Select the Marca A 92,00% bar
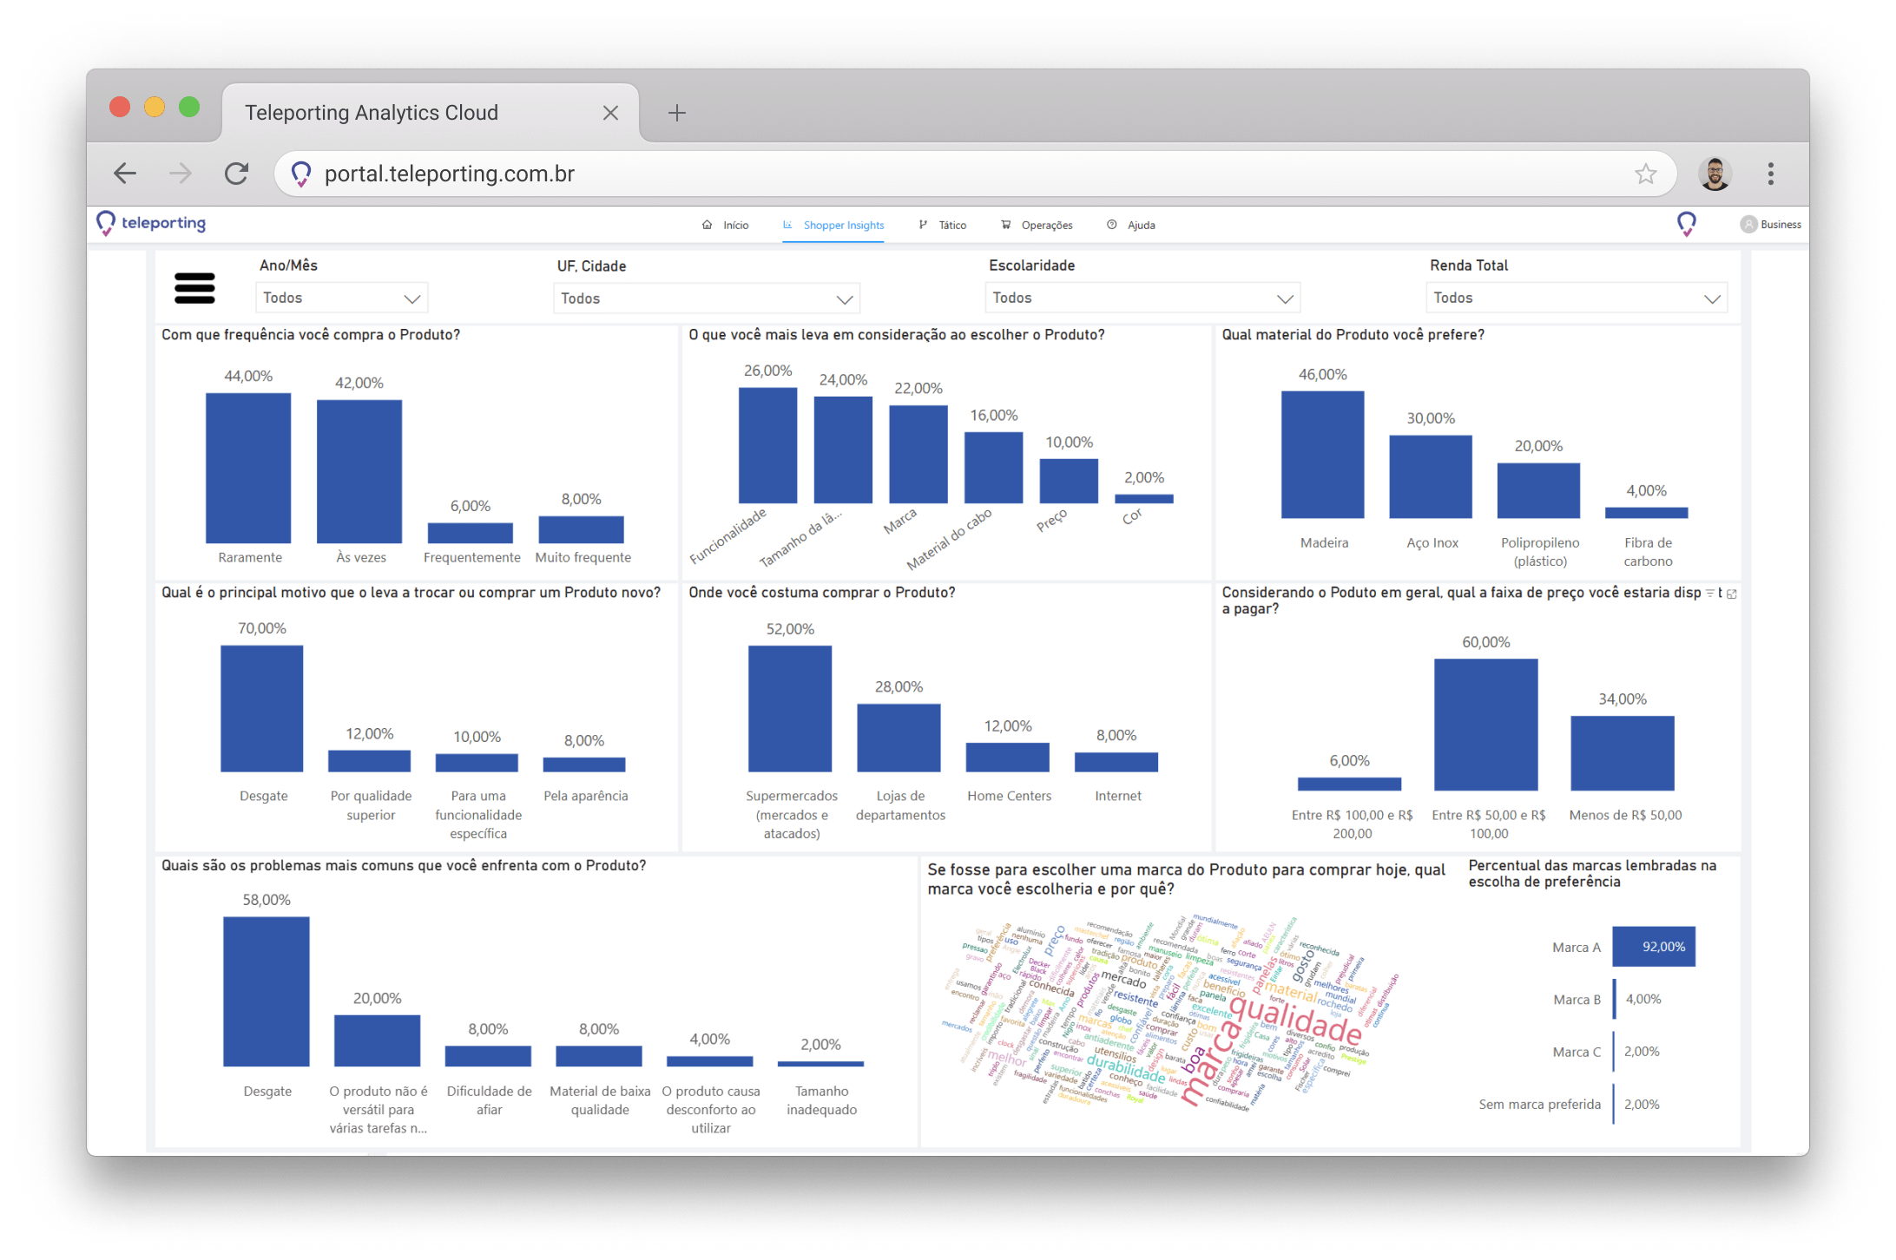 click(x=1654, y=947)
